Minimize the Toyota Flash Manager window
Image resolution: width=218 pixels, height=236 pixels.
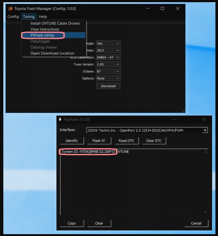(x=148, y=8)
